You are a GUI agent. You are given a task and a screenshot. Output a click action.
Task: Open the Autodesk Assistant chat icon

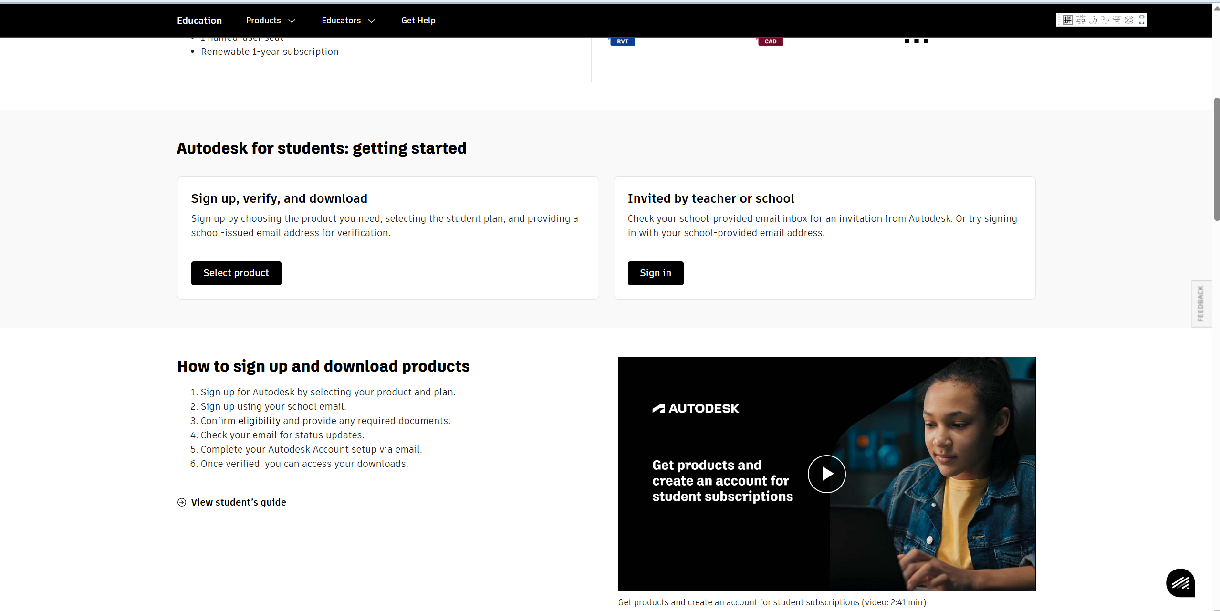pos(1180,583)
